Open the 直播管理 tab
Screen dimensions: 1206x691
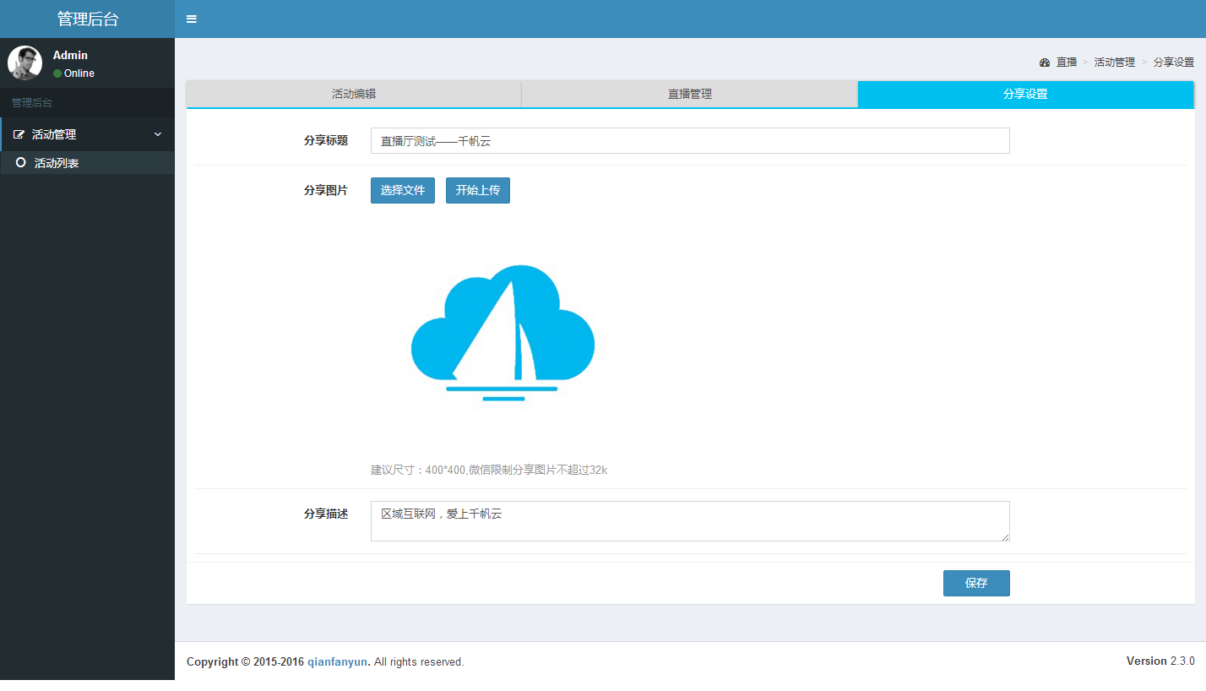[x=689, y=95]
